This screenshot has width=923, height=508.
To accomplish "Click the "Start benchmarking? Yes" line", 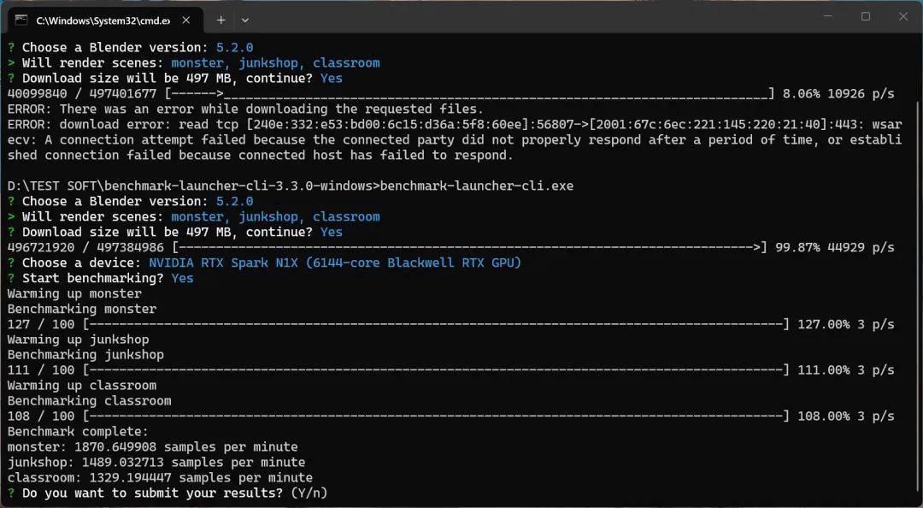I will (x=101, y=278).
